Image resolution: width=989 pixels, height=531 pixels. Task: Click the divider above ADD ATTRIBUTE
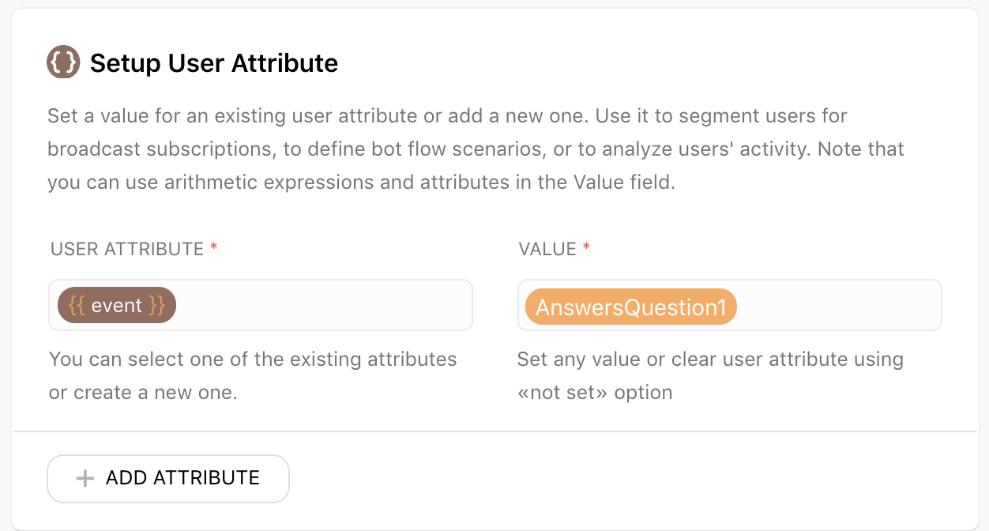click(495, 431)
